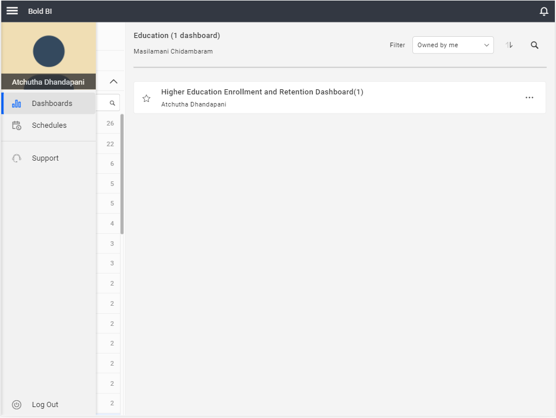Select the Dashboards bar-chart icon
The height and width of the screenshot is (418, 556).
click(17, 103)
